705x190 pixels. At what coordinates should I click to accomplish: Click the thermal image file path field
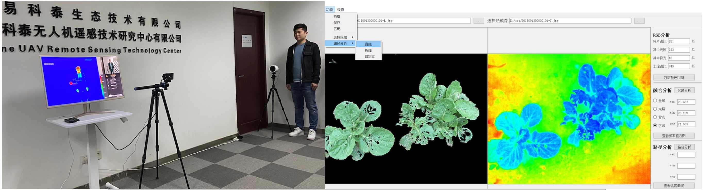570,21
